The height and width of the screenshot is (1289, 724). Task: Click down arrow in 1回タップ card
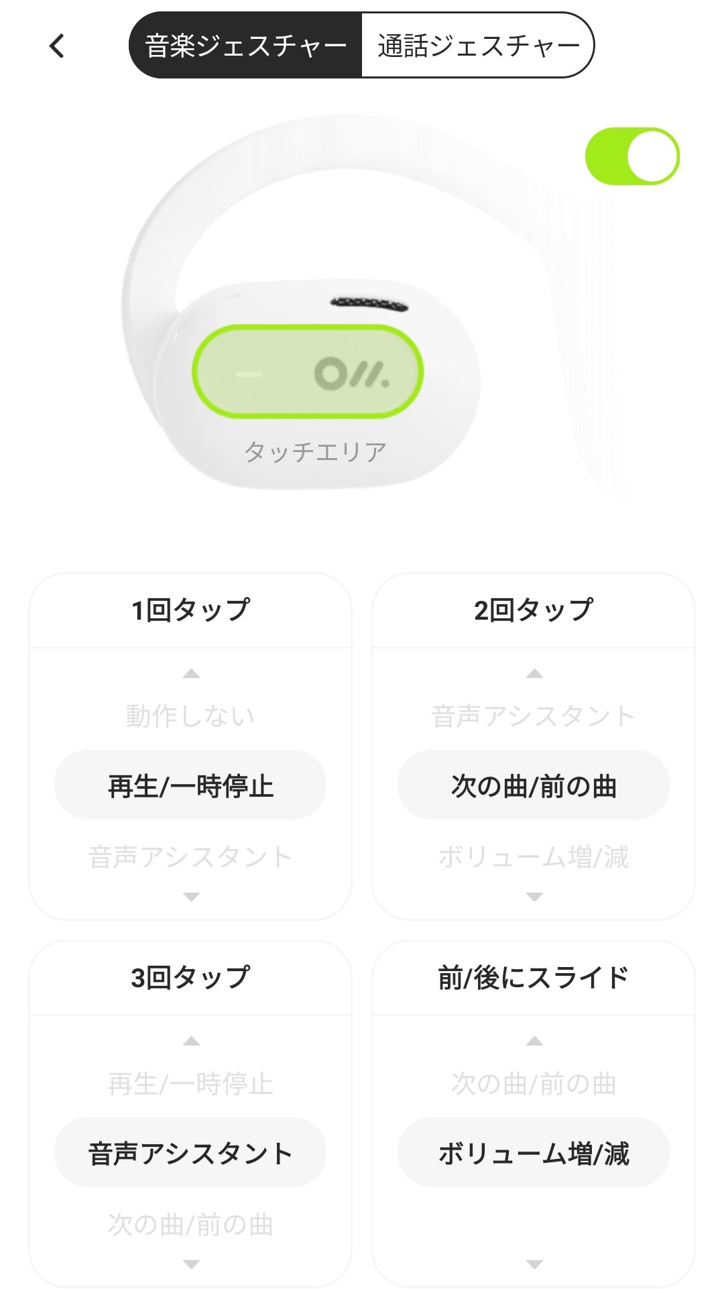coord(191,897)
